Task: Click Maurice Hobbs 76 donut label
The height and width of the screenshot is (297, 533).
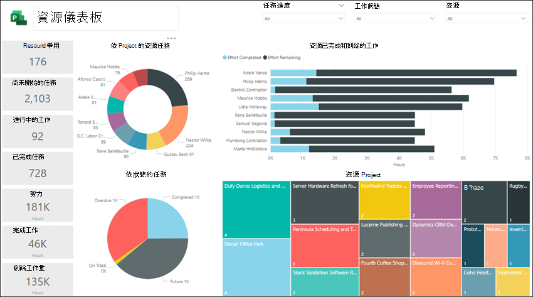Action: click(x=105, y=70)
